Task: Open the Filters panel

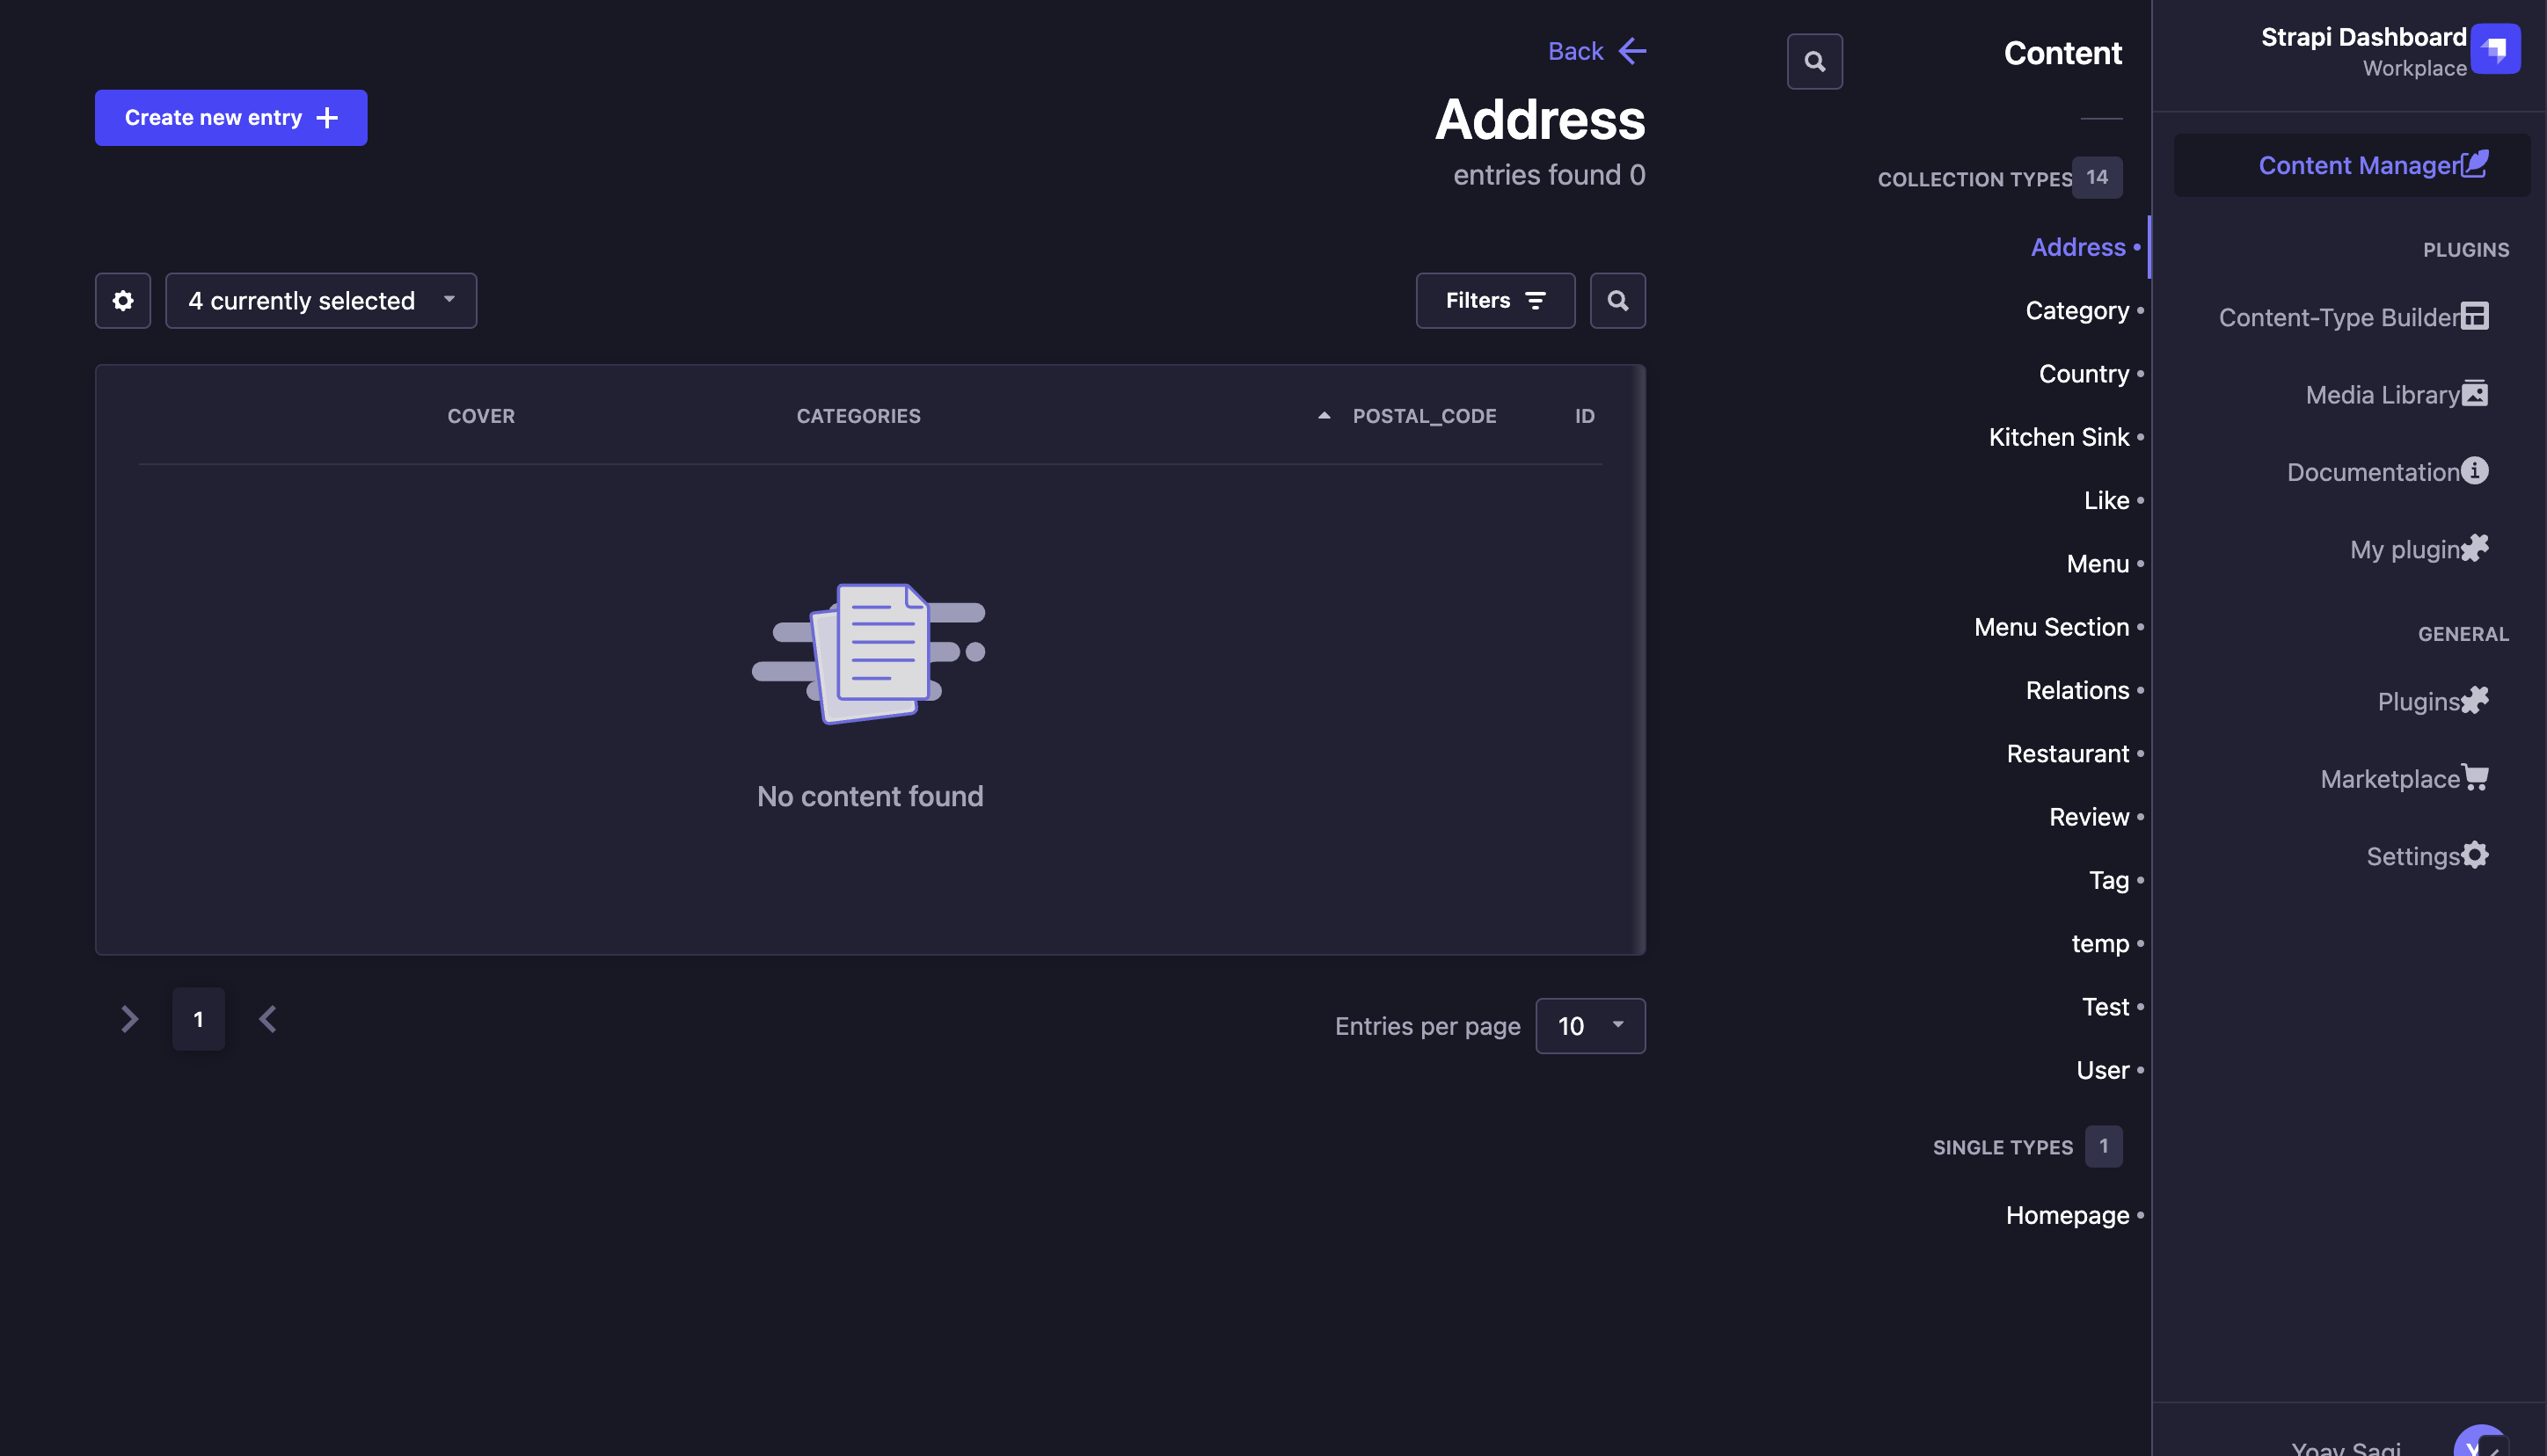Action: (1495, 300)
